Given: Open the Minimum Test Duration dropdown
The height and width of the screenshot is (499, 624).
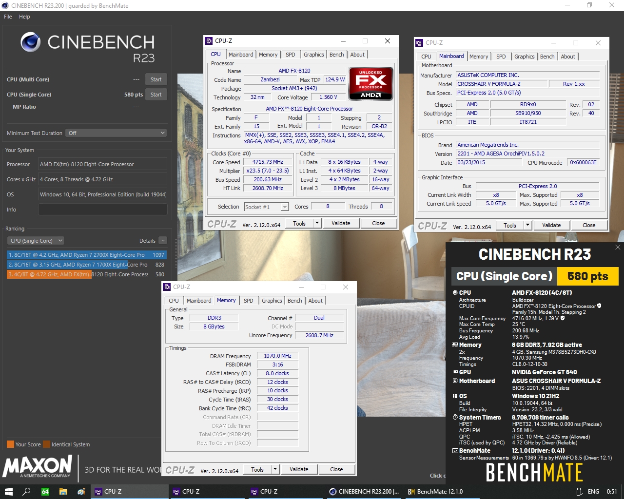Looking at the screenshot, I should (116, 133).
